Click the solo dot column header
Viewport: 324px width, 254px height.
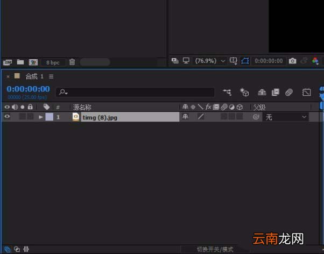23,107
